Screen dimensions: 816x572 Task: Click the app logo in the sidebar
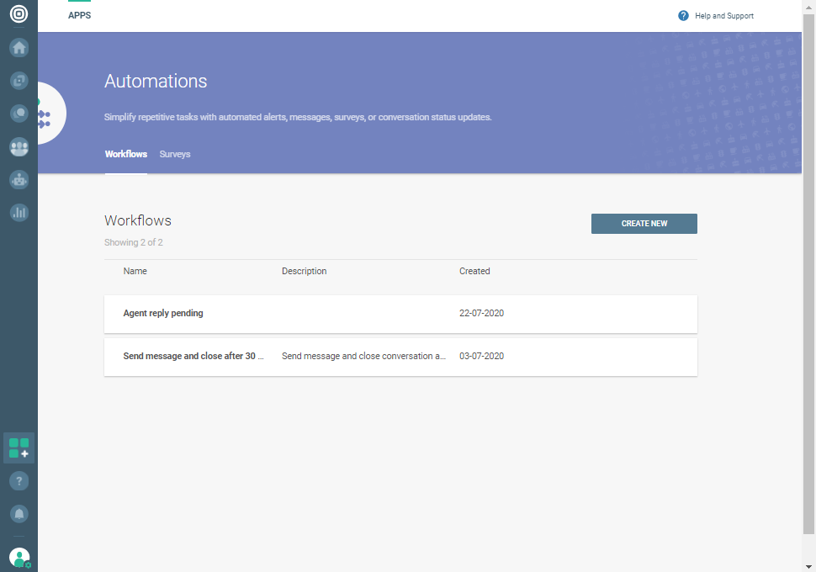[19, 14]
